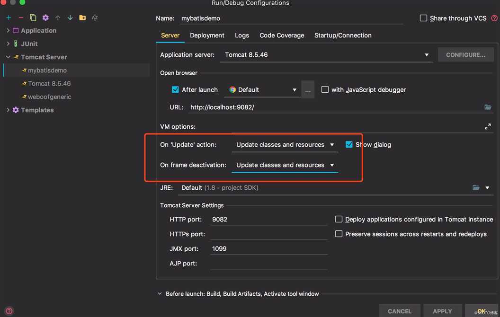Click the Templates gear icon

pos(16,110)
